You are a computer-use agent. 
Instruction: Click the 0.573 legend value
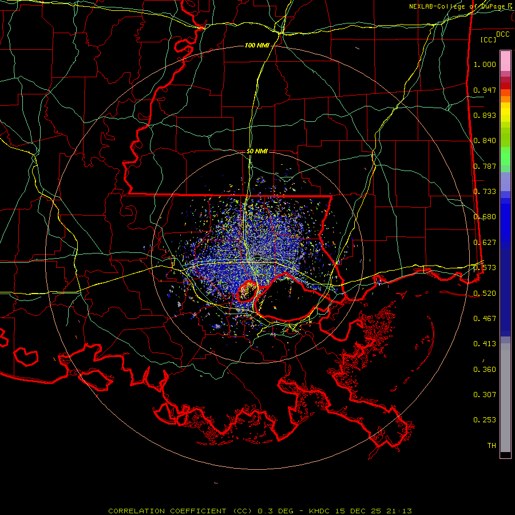coord(485,268)
